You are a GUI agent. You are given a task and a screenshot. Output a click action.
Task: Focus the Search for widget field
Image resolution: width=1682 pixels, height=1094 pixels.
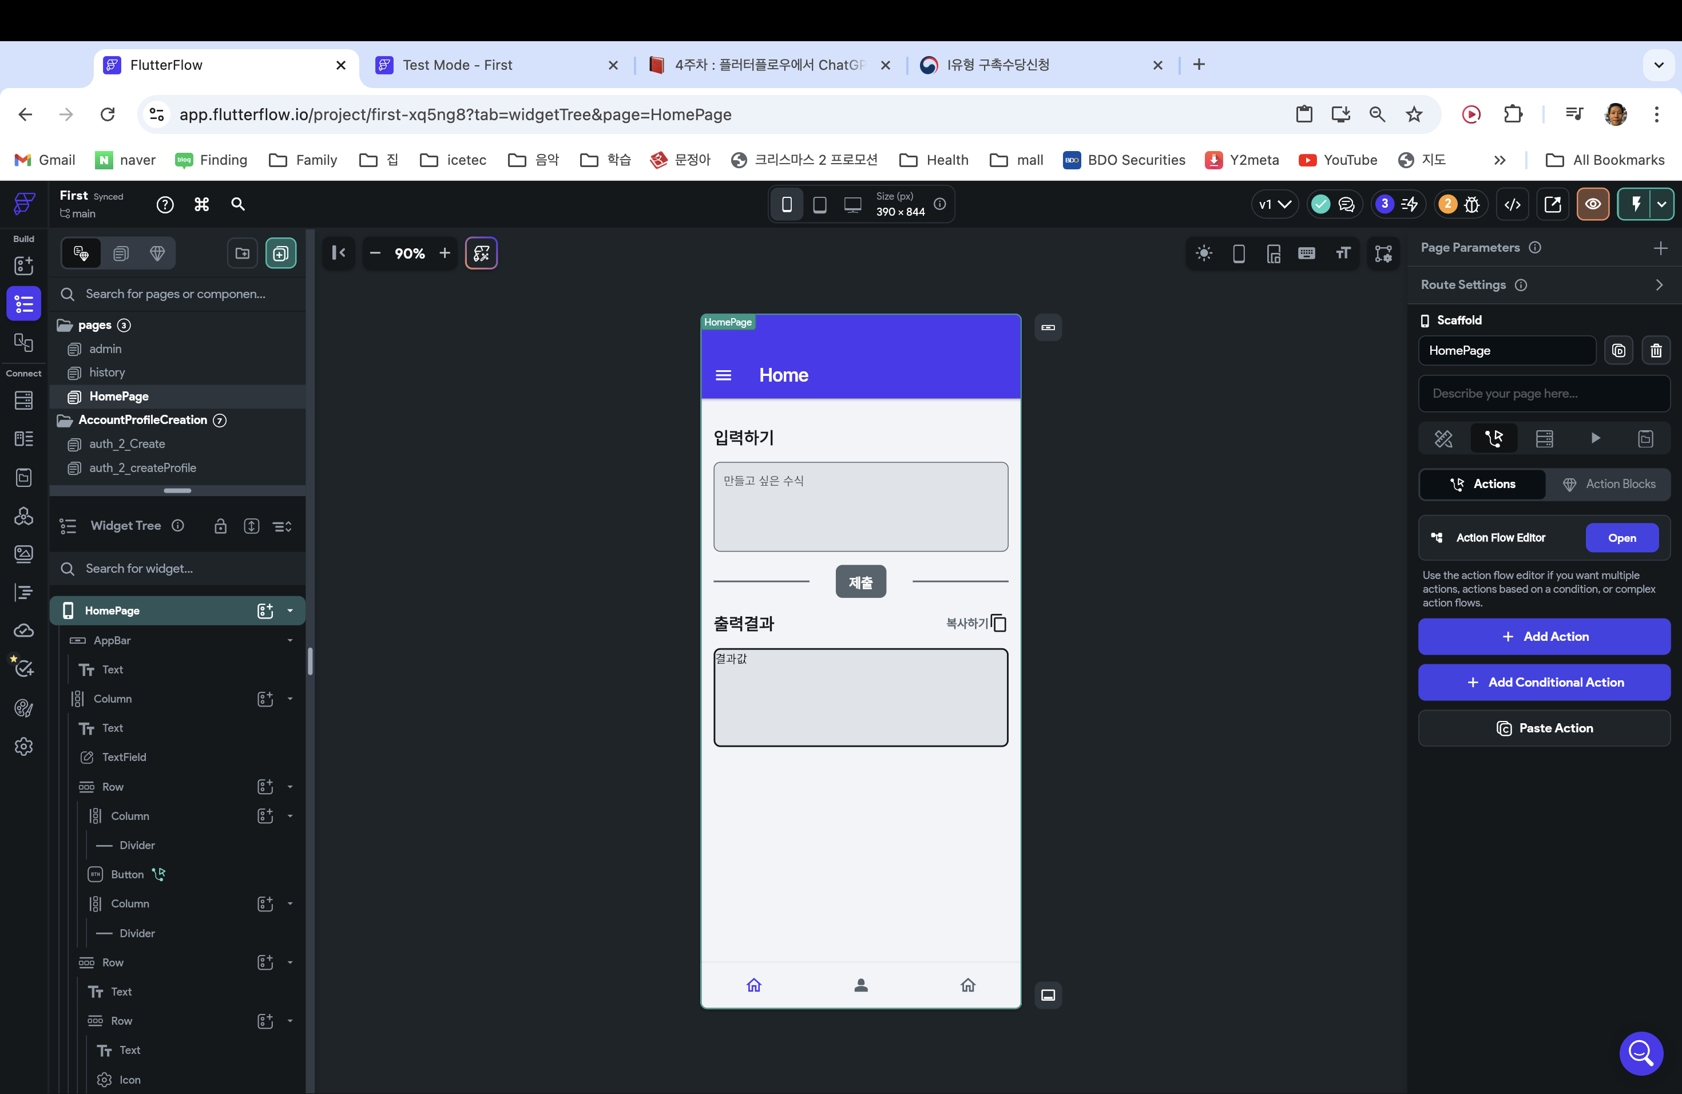pos(178,569)
